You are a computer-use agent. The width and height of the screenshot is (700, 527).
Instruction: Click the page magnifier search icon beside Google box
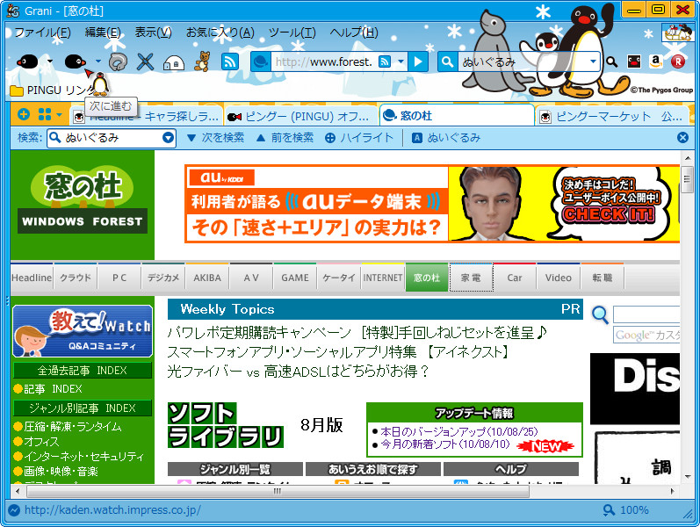coord(600,315)
